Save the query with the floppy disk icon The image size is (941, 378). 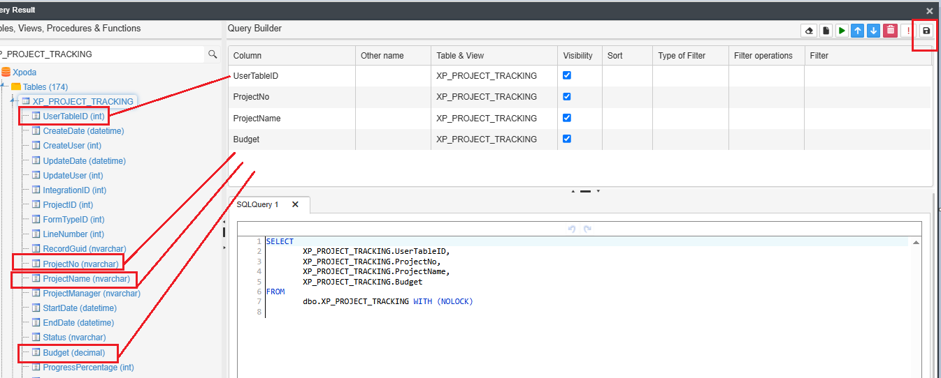(x=926, y=31)
